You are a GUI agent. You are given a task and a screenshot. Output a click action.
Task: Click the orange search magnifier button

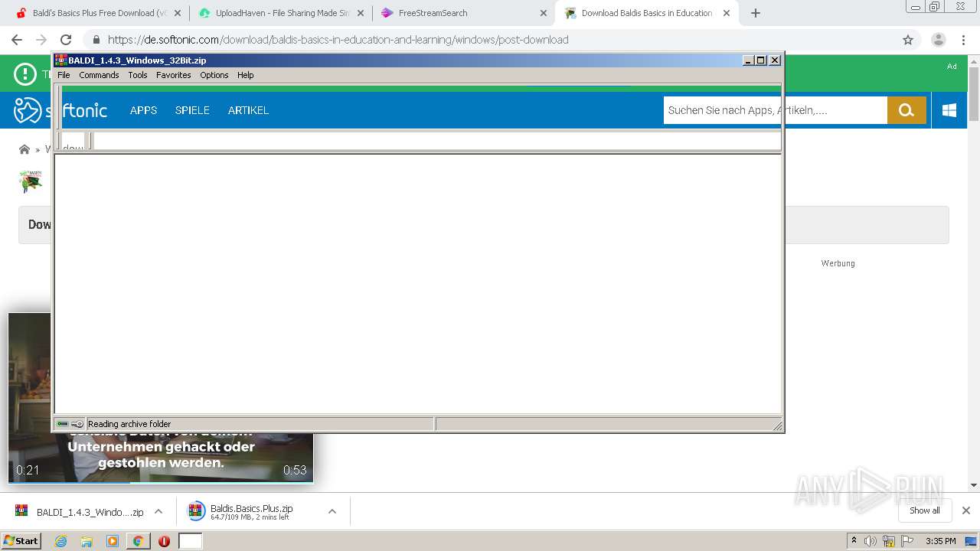(906, 110)
